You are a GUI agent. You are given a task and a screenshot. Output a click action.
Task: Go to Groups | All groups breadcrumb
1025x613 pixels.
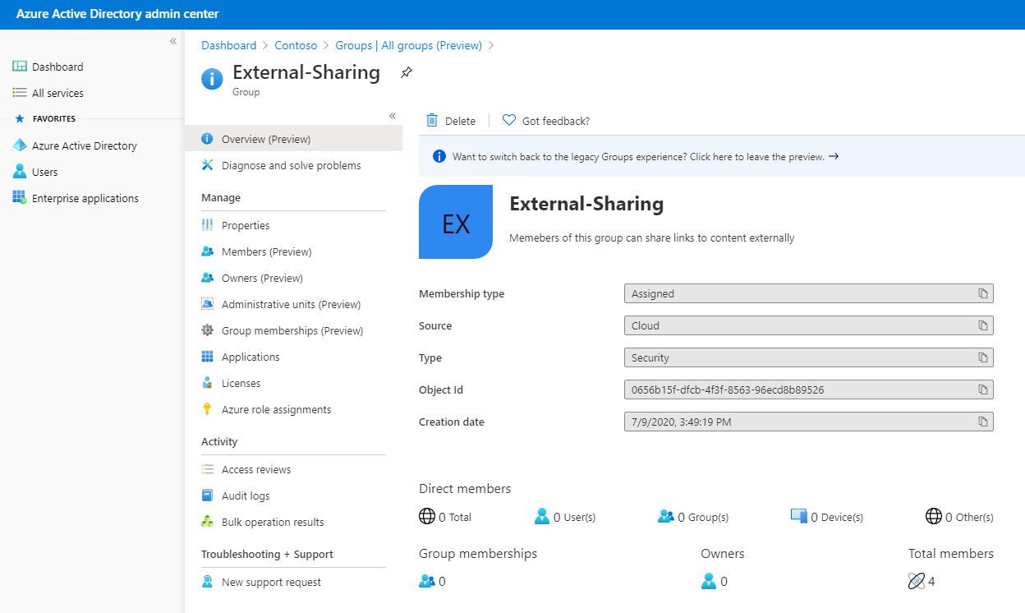[408, 45]
